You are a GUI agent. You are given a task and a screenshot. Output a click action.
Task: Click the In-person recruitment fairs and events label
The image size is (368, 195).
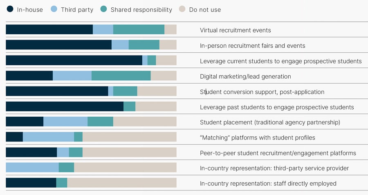point(253,46)
